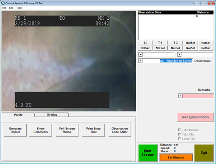Expand the Remarks dropdown arrow
The height and width of the screenshot is (164, 216).
click(181, 96)
